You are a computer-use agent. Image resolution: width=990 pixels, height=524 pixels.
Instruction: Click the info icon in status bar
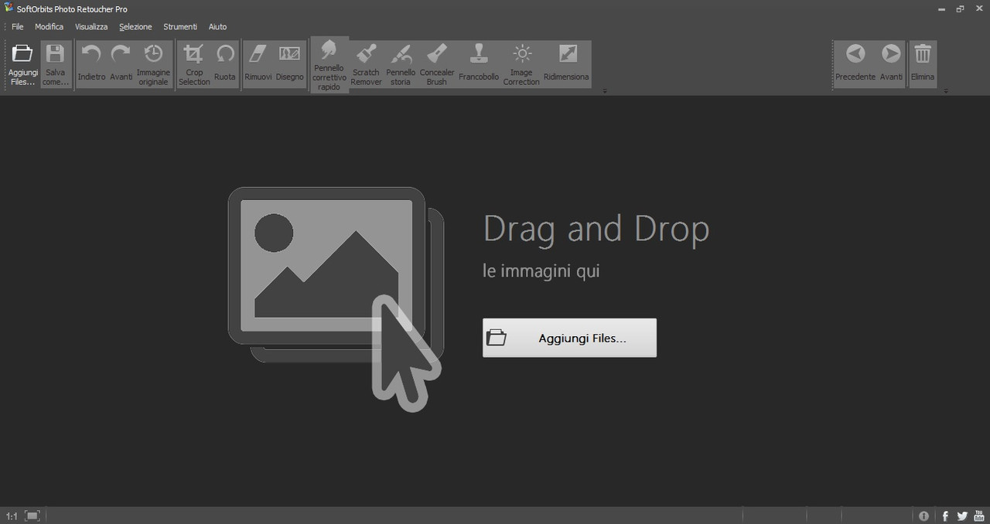point(923,516)
